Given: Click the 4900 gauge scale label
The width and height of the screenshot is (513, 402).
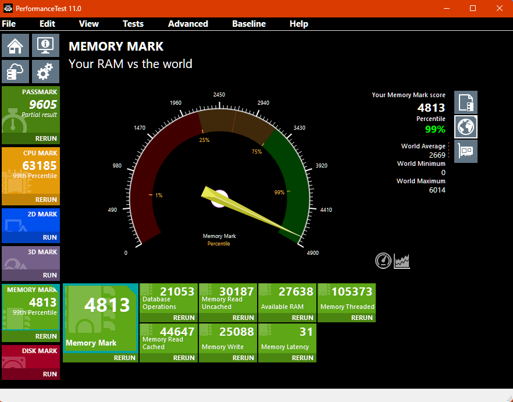Looking at the screenshot, I should (312, 252).
